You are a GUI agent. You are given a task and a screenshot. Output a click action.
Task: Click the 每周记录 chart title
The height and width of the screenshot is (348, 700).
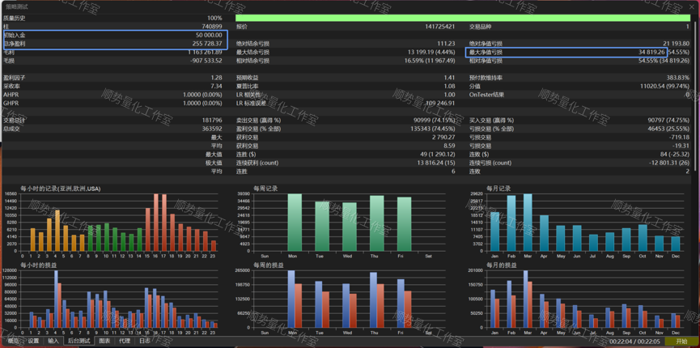[x=265, y=189]
